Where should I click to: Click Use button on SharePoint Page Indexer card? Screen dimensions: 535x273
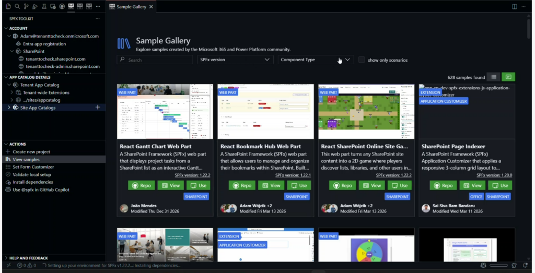(x=501, y=185)
